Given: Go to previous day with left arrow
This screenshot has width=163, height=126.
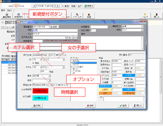Looking at the screenshot, I should (34, 6).
